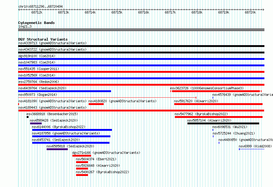This screenshot has width=273, height=187.
Task: Click the 10q21.3 band label
Action: point(25,26)
